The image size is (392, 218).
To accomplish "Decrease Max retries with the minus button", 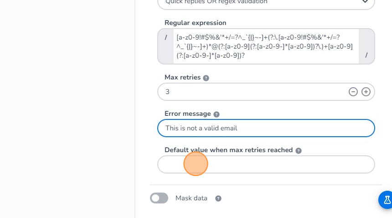I will 353,92.
